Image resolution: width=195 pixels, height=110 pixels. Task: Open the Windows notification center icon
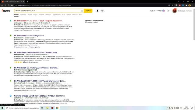click(192, 108)
